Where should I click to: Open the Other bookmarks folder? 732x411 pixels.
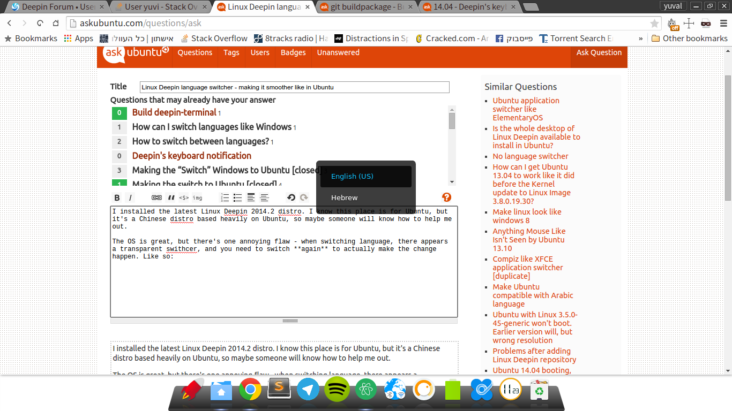point(689,39)
